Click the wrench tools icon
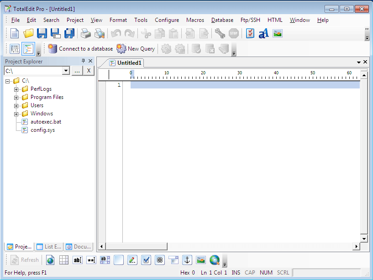The width and height of the screenshot is (373, 280). pyautogui.click(x=220, y=33)
